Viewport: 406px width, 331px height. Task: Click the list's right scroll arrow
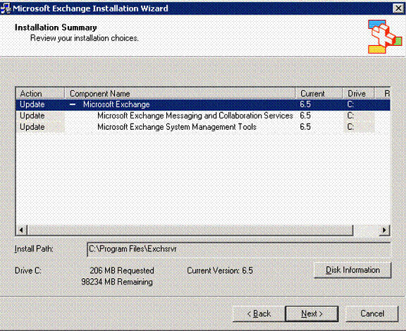point(385,230)
